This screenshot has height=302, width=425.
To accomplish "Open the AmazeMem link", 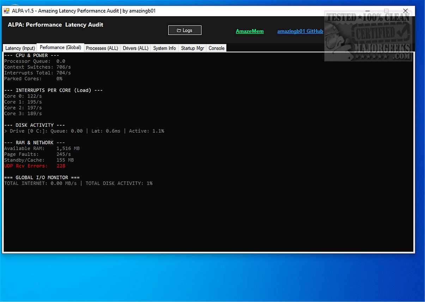I will pyautogui.click(x=250, y=31).
